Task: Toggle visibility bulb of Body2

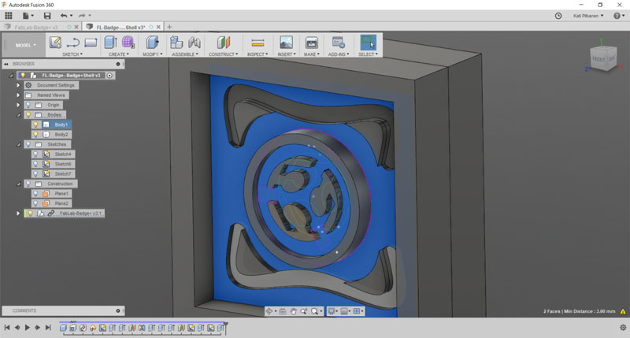Action: click(x=35, y=134)
